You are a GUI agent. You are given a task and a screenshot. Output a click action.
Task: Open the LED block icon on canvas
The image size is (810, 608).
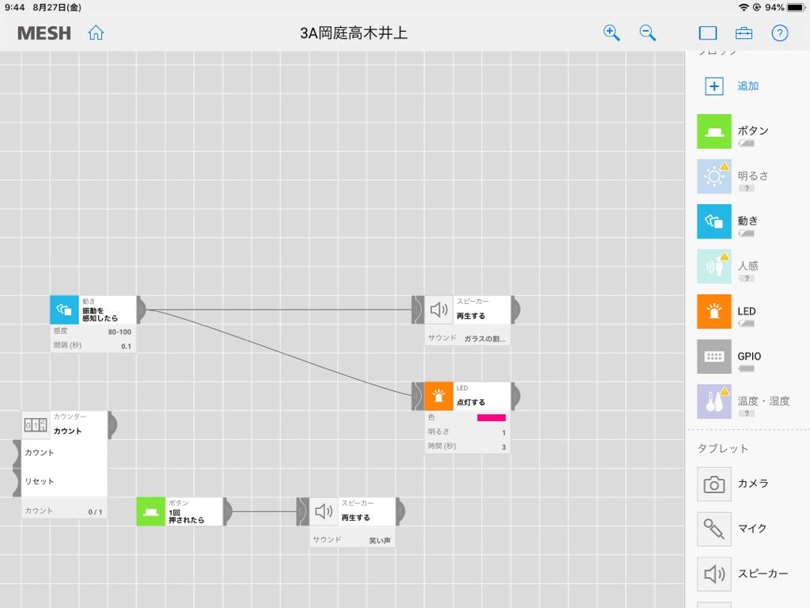pyautogui.click(x=438, y=396)
